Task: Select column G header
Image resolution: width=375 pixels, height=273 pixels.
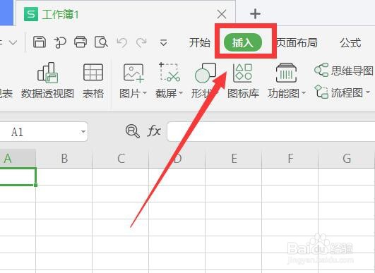Action: pos(347,159)
